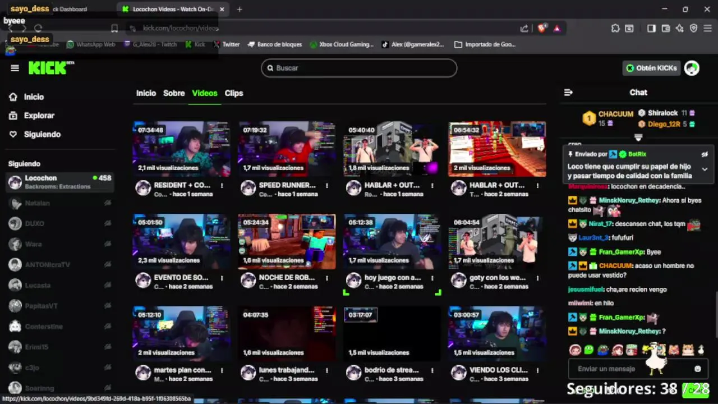Viewport: 718px width, 404px height.
Task: Open Leo AI sparkle icon
Action: tap(679, 28)
